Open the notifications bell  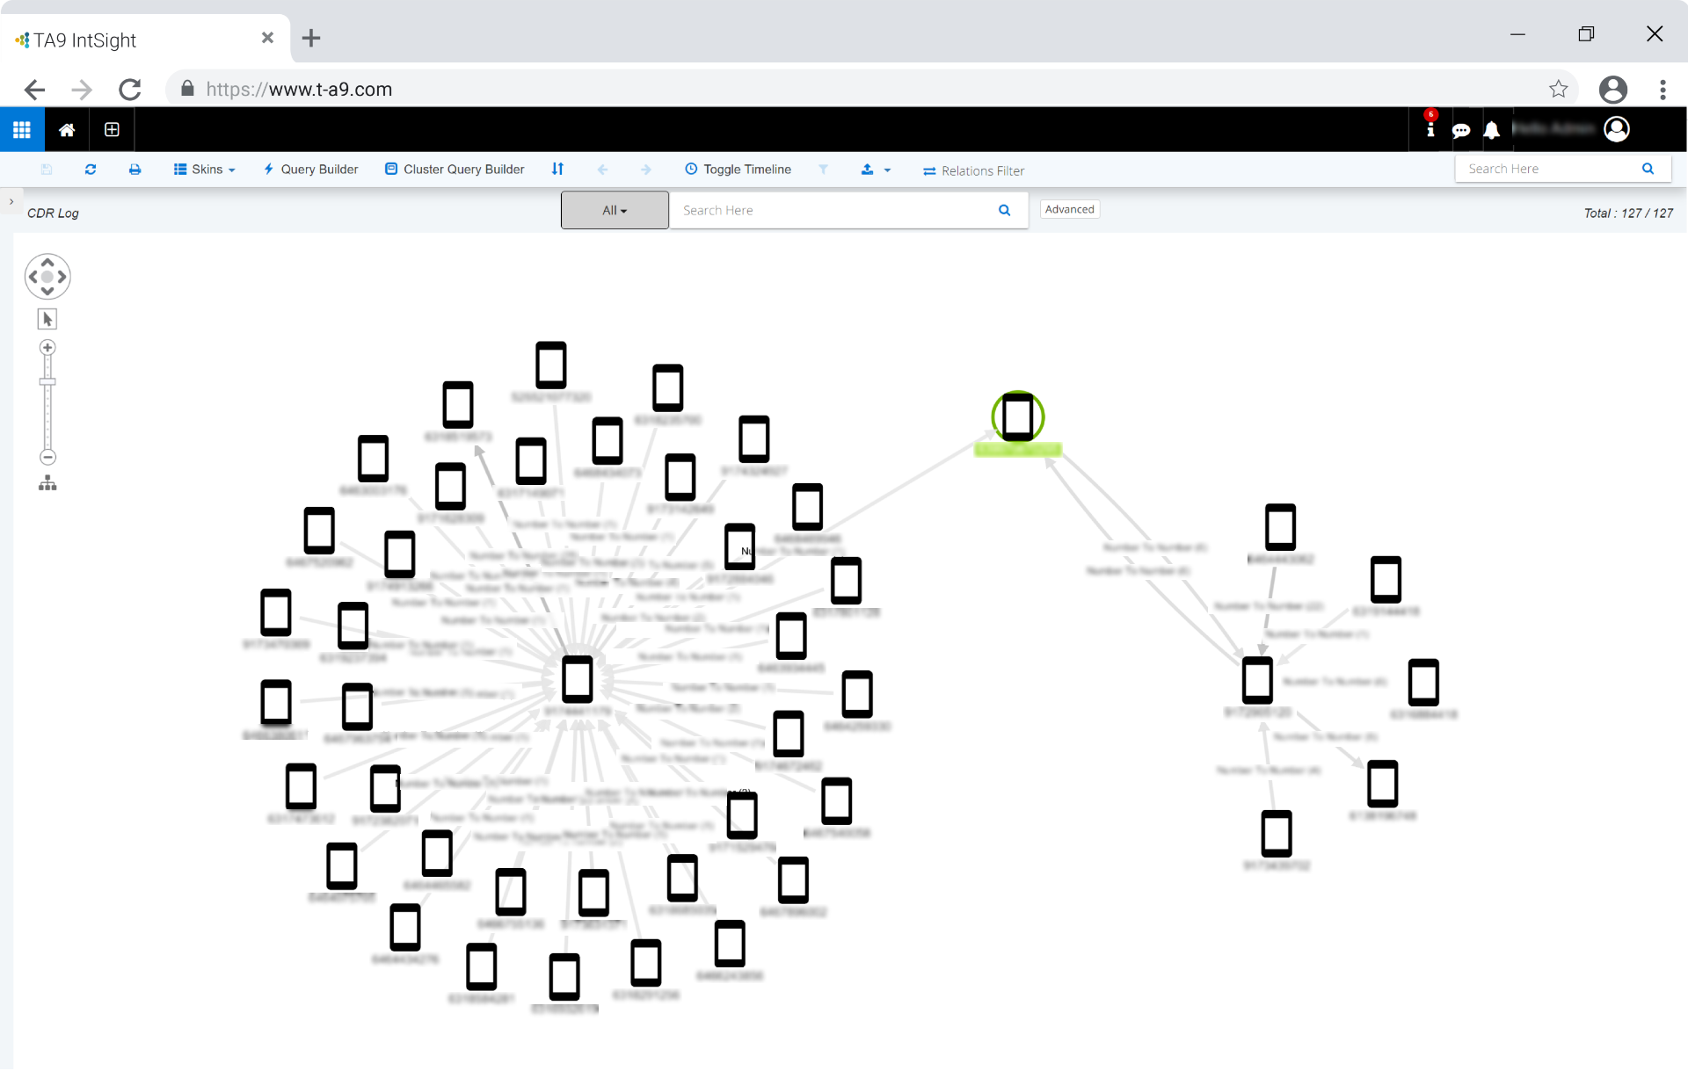point(1491,131)
